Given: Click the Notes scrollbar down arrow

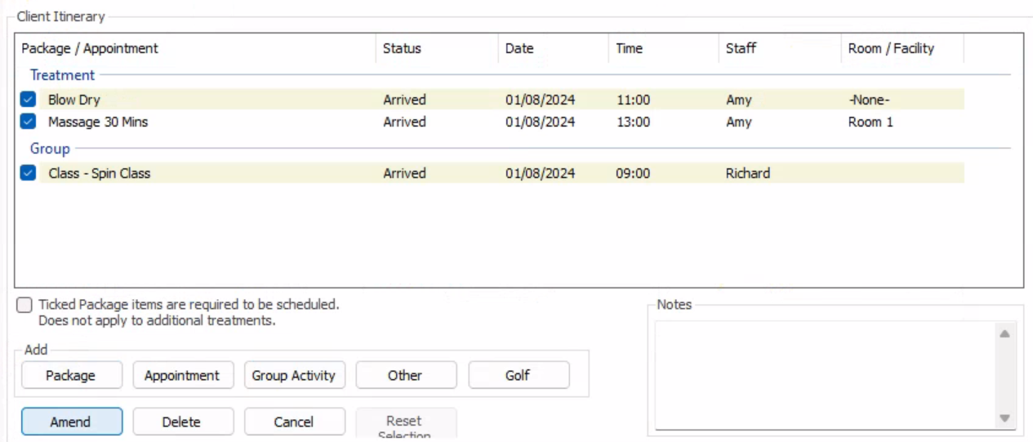Looking at the screenshot, I should (1005, 418).
